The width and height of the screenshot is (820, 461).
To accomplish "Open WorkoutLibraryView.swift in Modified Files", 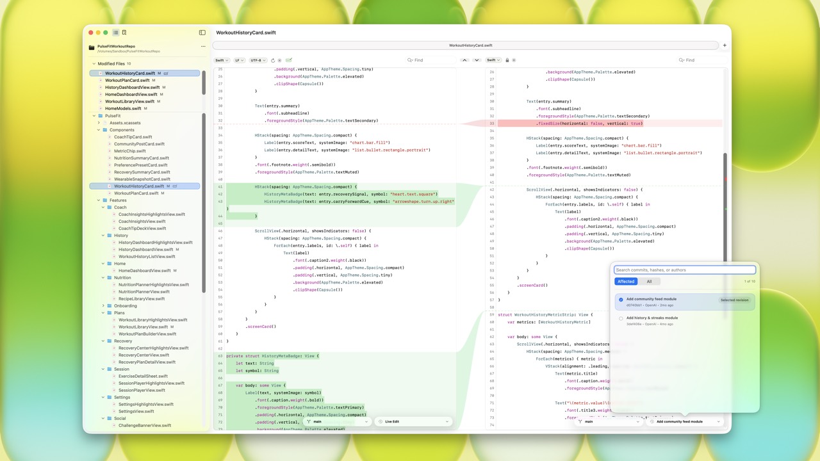I will 129,101.
